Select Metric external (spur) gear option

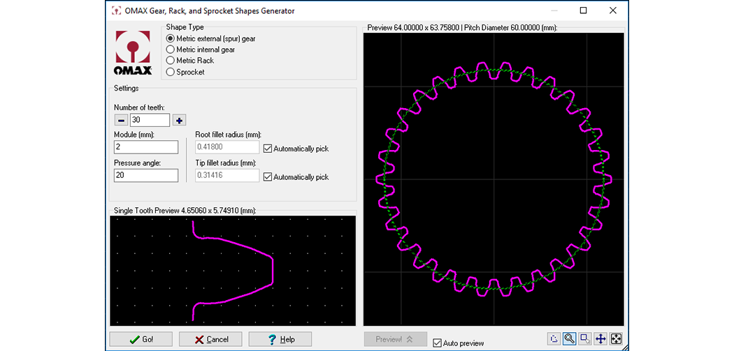170,38
